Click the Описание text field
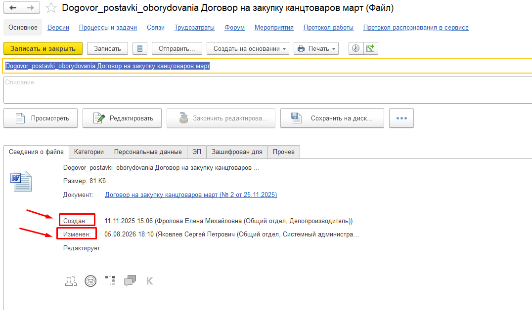The height and width of the screenshot is (310, 532). coord(267,90)
